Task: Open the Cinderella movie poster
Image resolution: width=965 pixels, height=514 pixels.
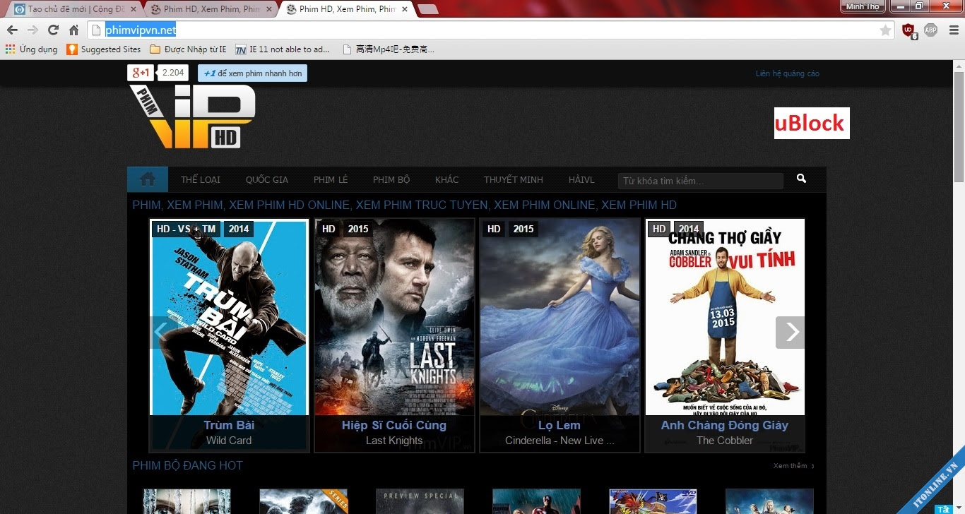Action: point(560,317)
